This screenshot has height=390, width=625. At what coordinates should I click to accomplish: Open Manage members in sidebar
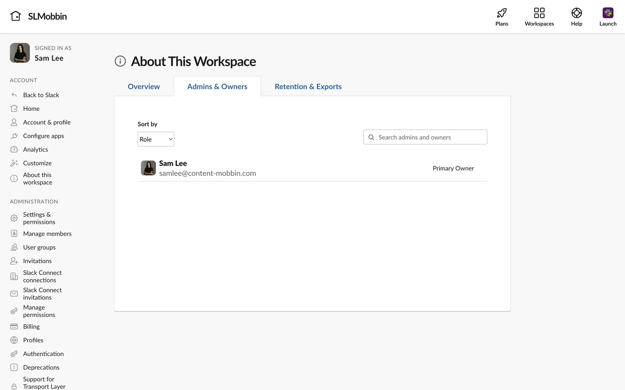47,234
